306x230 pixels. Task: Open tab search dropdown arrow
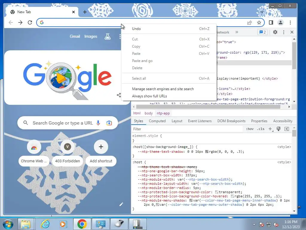(262, 12)
